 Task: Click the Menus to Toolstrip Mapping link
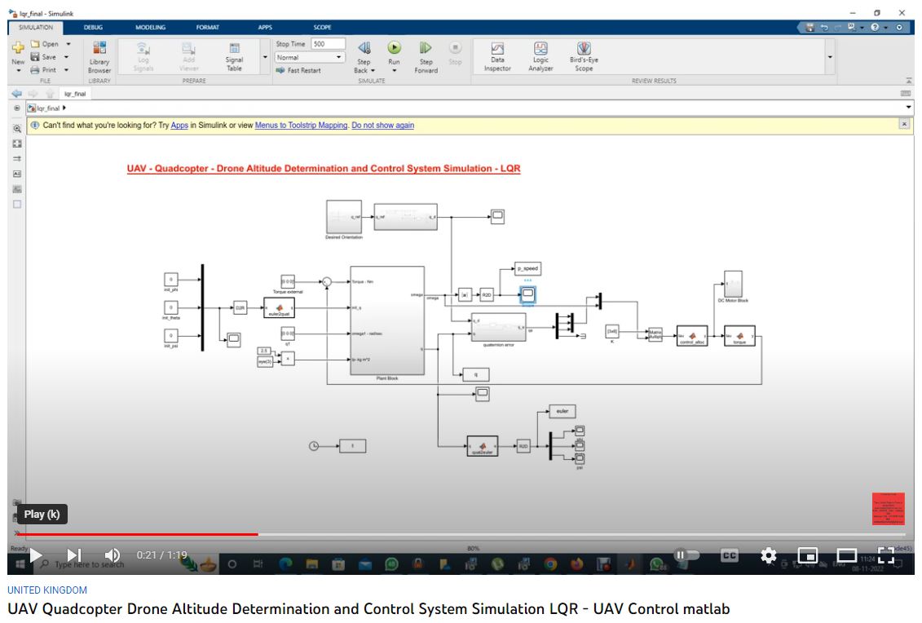(301, 126)
